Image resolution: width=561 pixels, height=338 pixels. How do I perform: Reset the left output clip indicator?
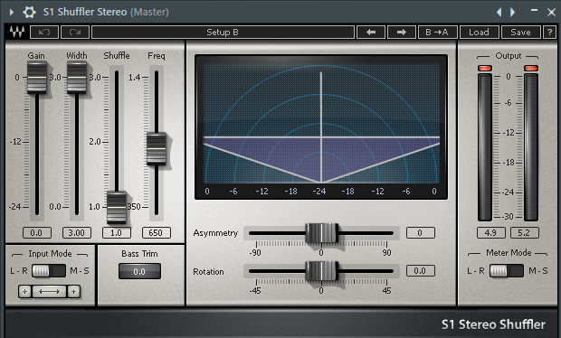point(485,69)
